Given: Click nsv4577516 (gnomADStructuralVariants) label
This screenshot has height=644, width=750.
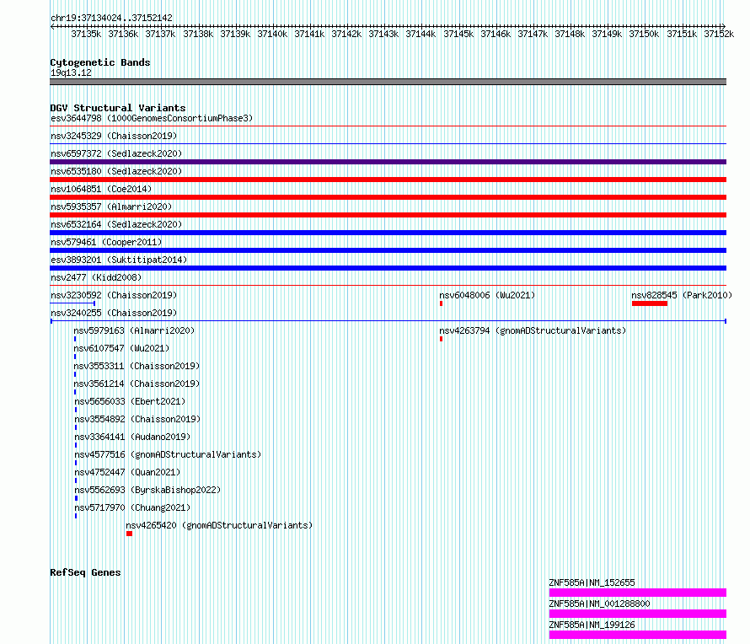Looking at the screenshot, I should (x=168, y=454).
